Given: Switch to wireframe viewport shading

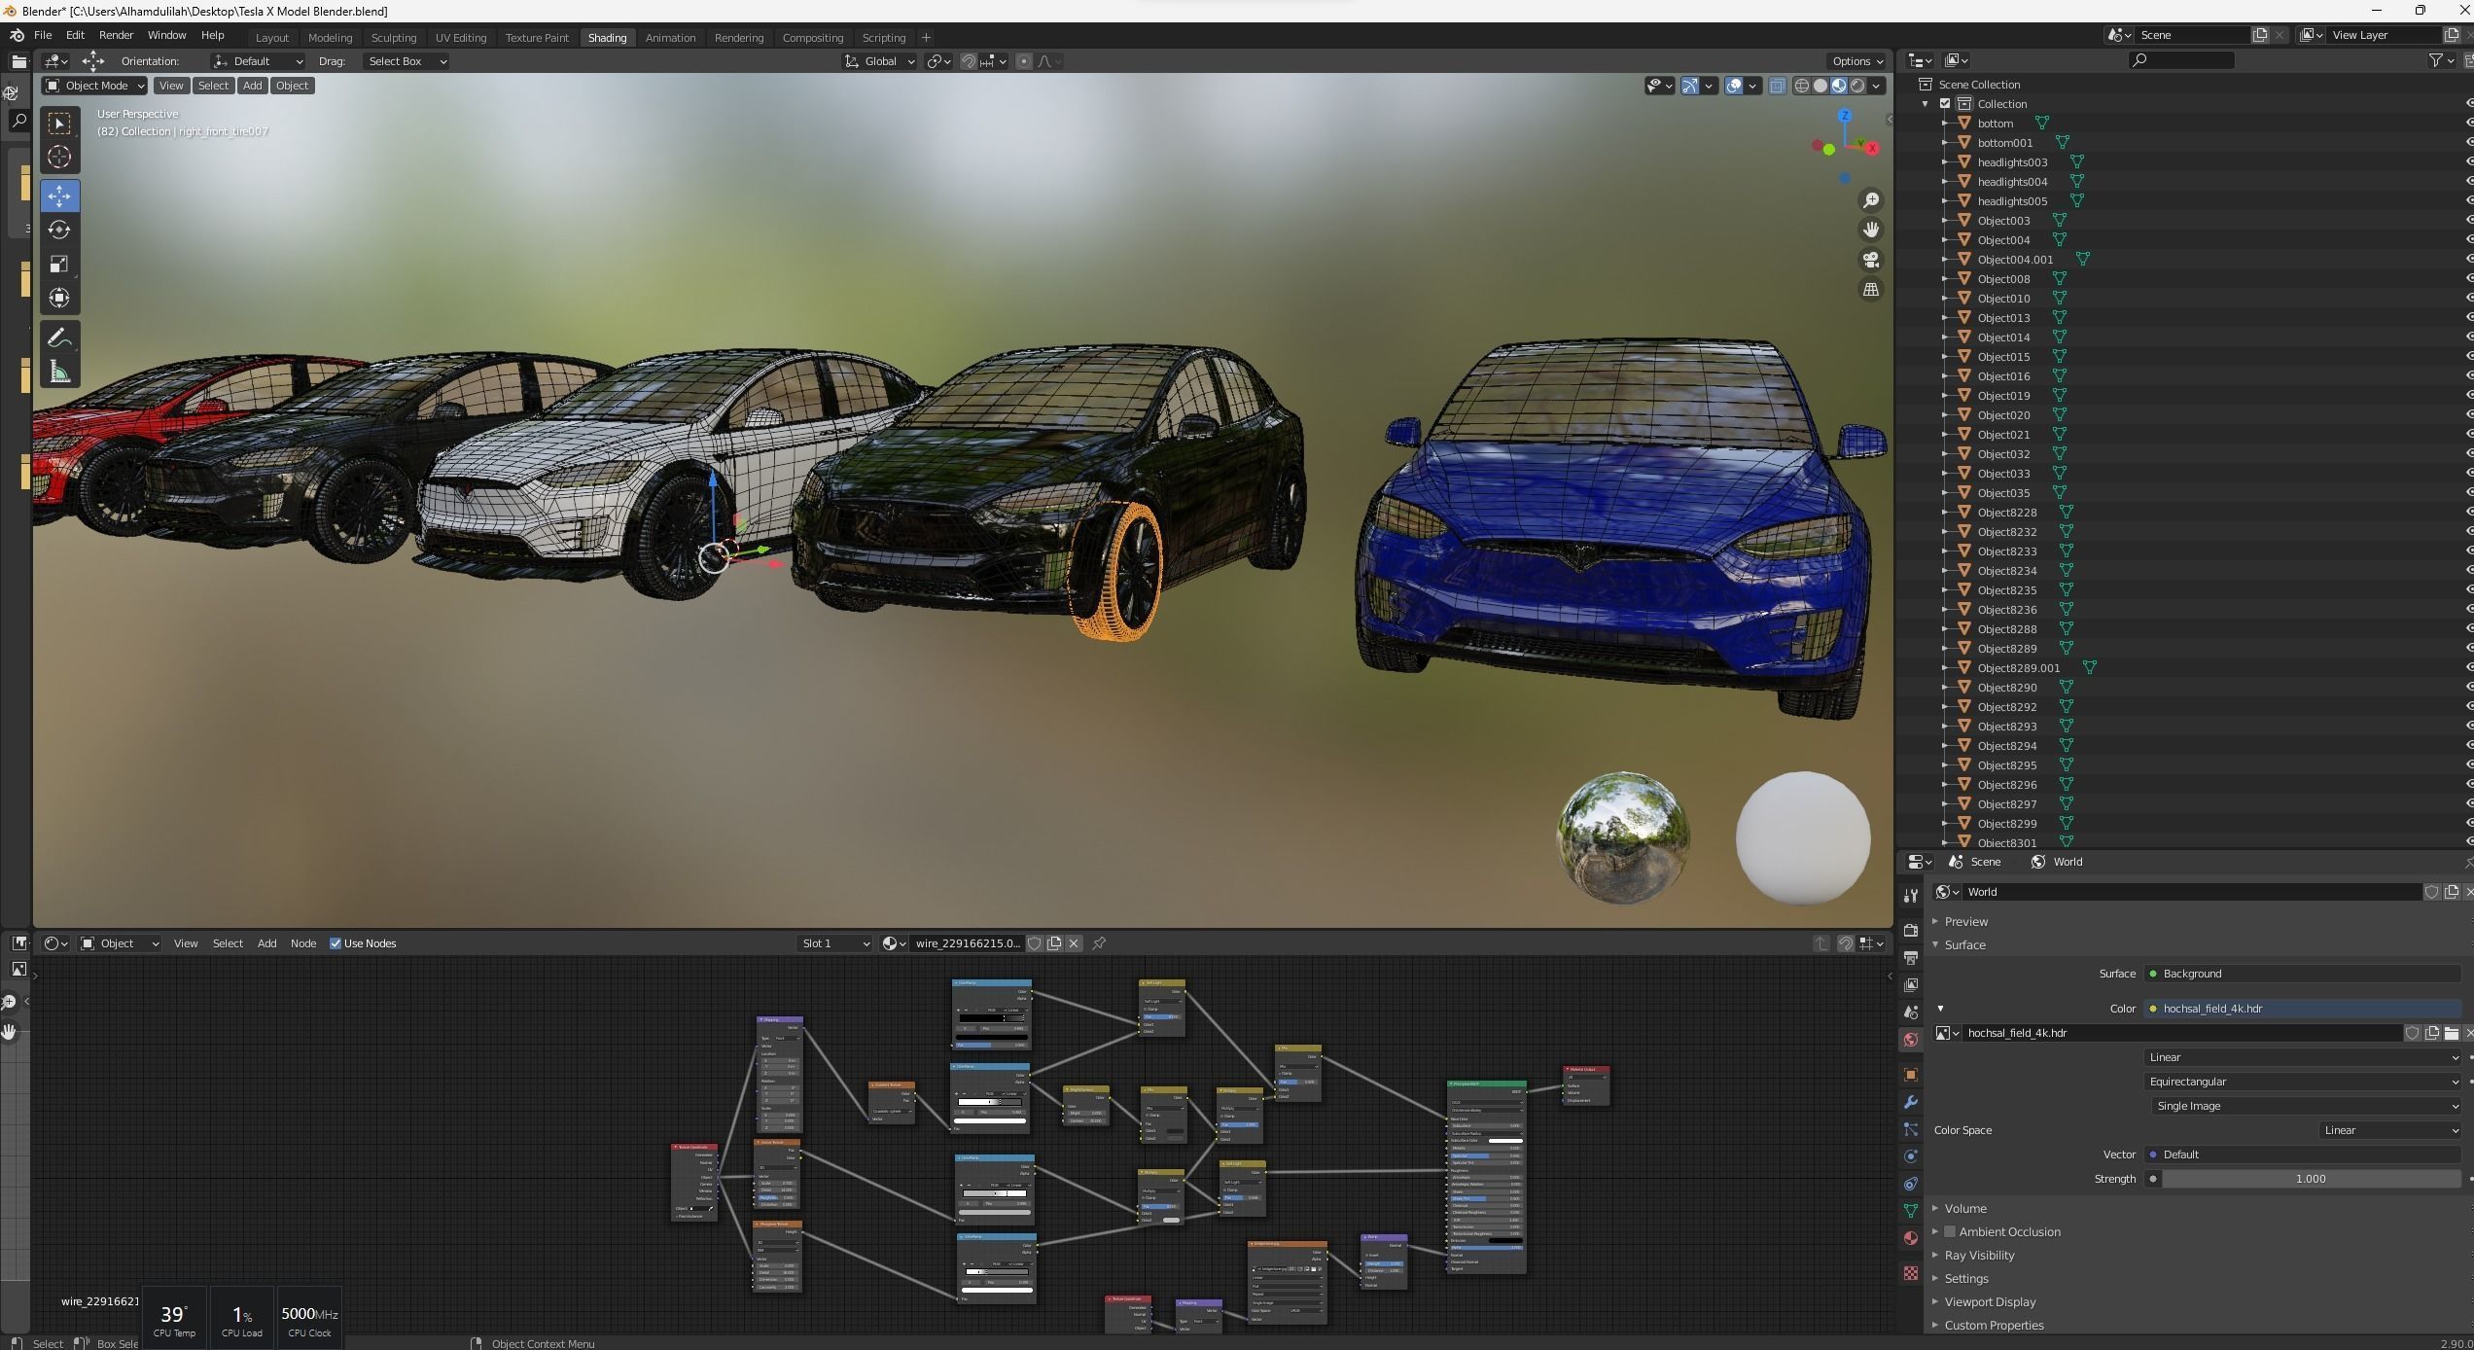Looking at the screenshot, I should coord(1801,86).
